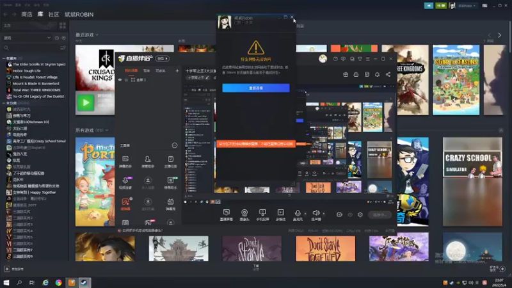Toggle the 扬声器 speaker icon

(316, 214)
